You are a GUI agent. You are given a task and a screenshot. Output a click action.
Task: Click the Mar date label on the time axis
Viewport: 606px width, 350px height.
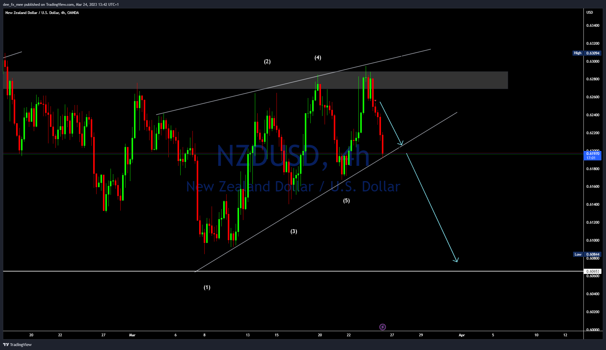click(132, 335)
